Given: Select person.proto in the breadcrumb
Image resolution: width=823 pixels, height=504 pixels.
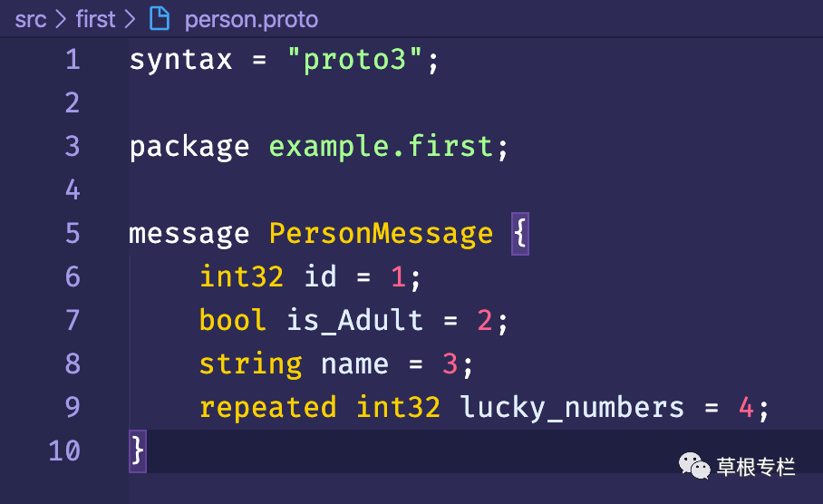Looking at the screenshot, I should [x=251, y=20].
